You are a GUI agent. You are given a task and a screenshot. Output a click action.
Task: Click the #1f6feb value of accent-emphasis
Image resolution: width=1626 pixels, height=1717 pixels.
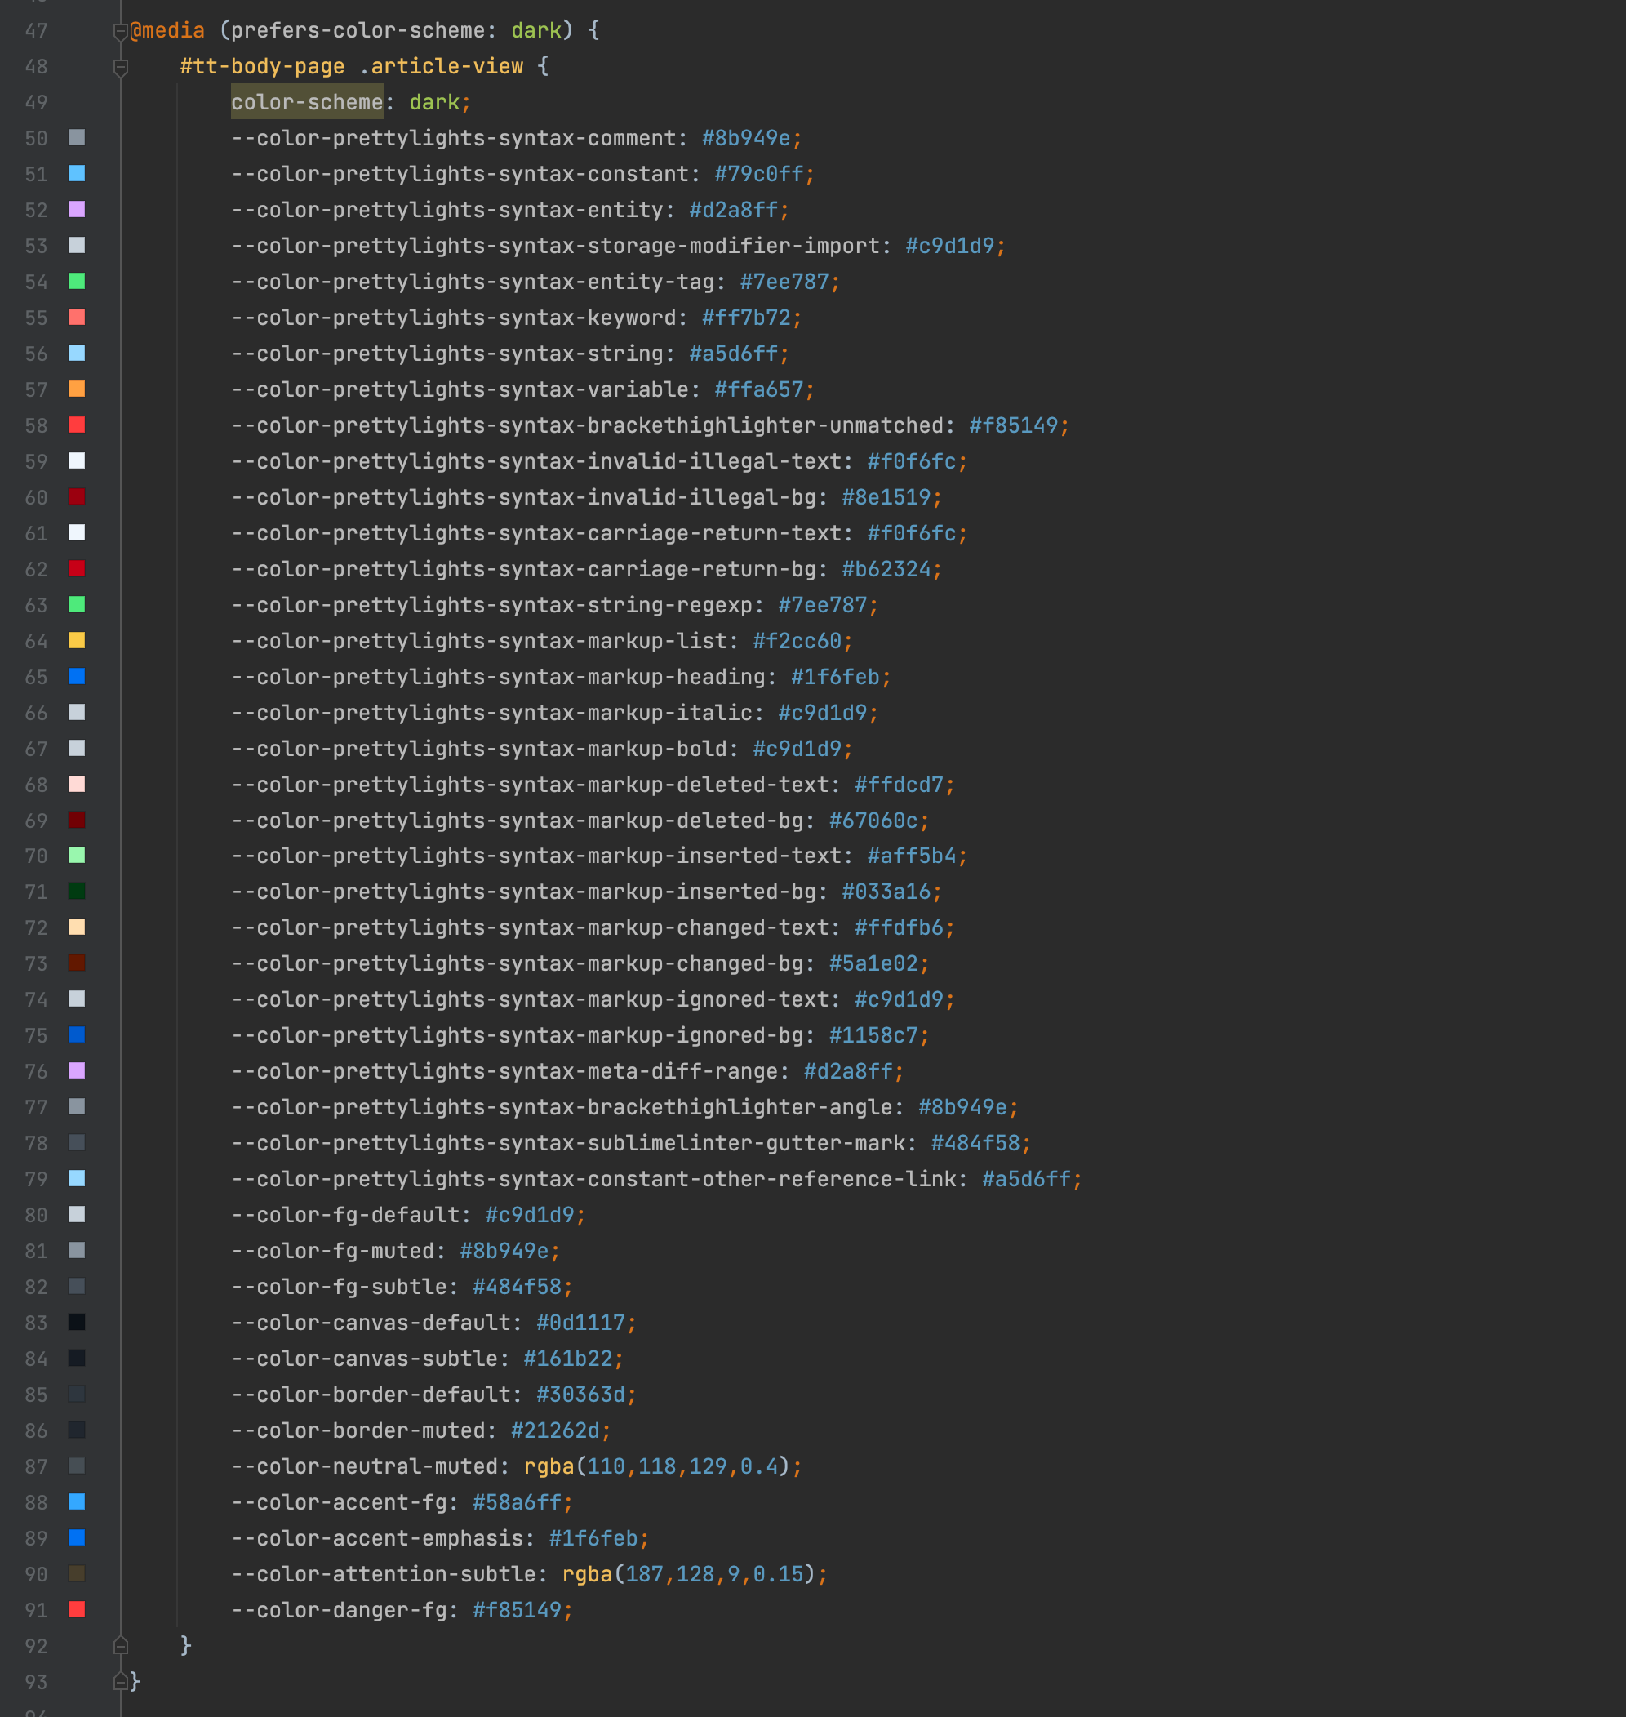[x=593, y=1538]
